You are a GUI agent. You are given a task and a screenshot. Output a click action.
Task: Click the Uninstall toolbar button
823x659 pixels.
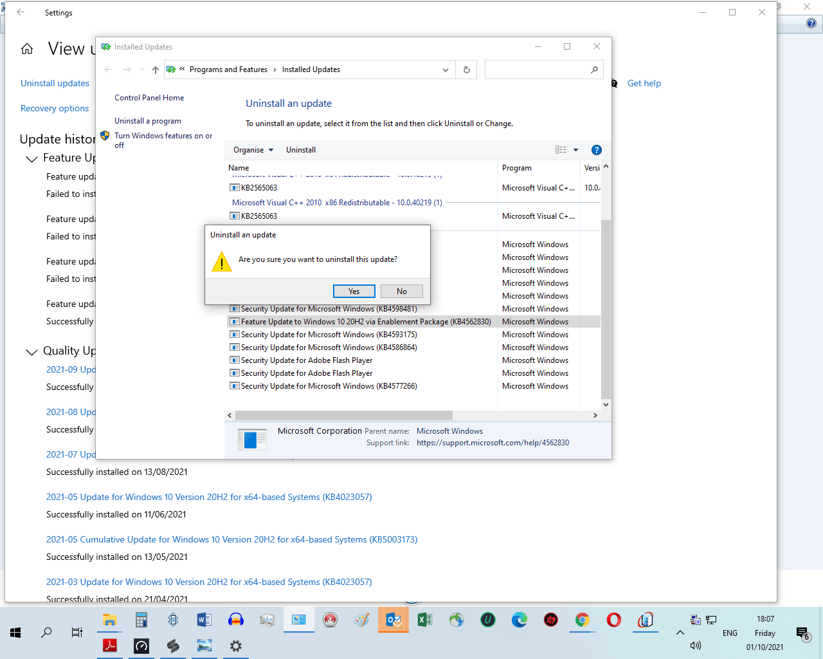pos(301,150)
